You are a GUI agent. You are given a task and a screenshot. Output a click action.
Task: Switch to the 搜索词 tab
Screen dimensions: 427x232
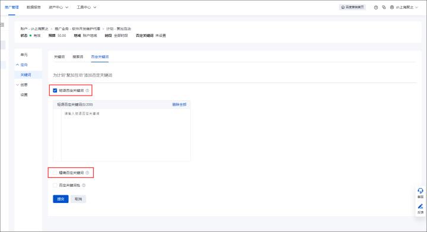click(x=78, y=56)
